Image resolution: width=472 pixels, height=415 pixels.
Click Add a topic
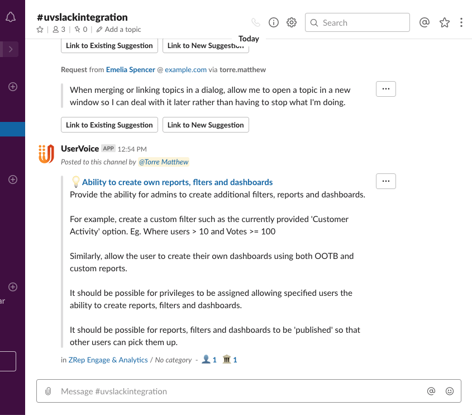[x=118, y=30]
